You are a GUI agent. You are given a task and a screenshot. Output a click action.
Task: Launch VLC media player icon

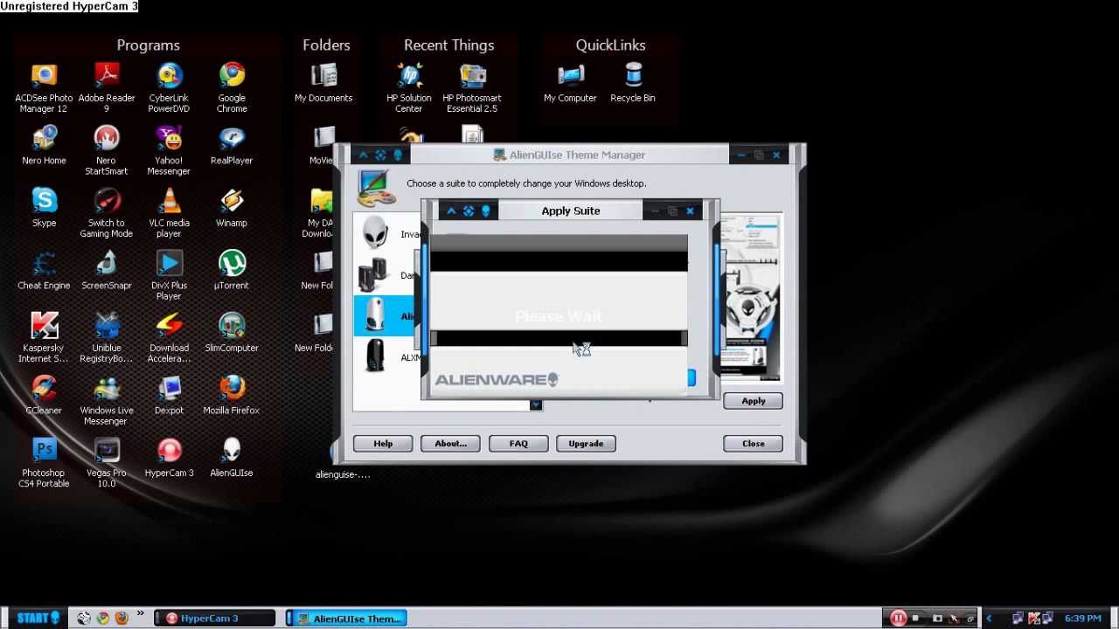pyautogui.click(x=169, y=213)
